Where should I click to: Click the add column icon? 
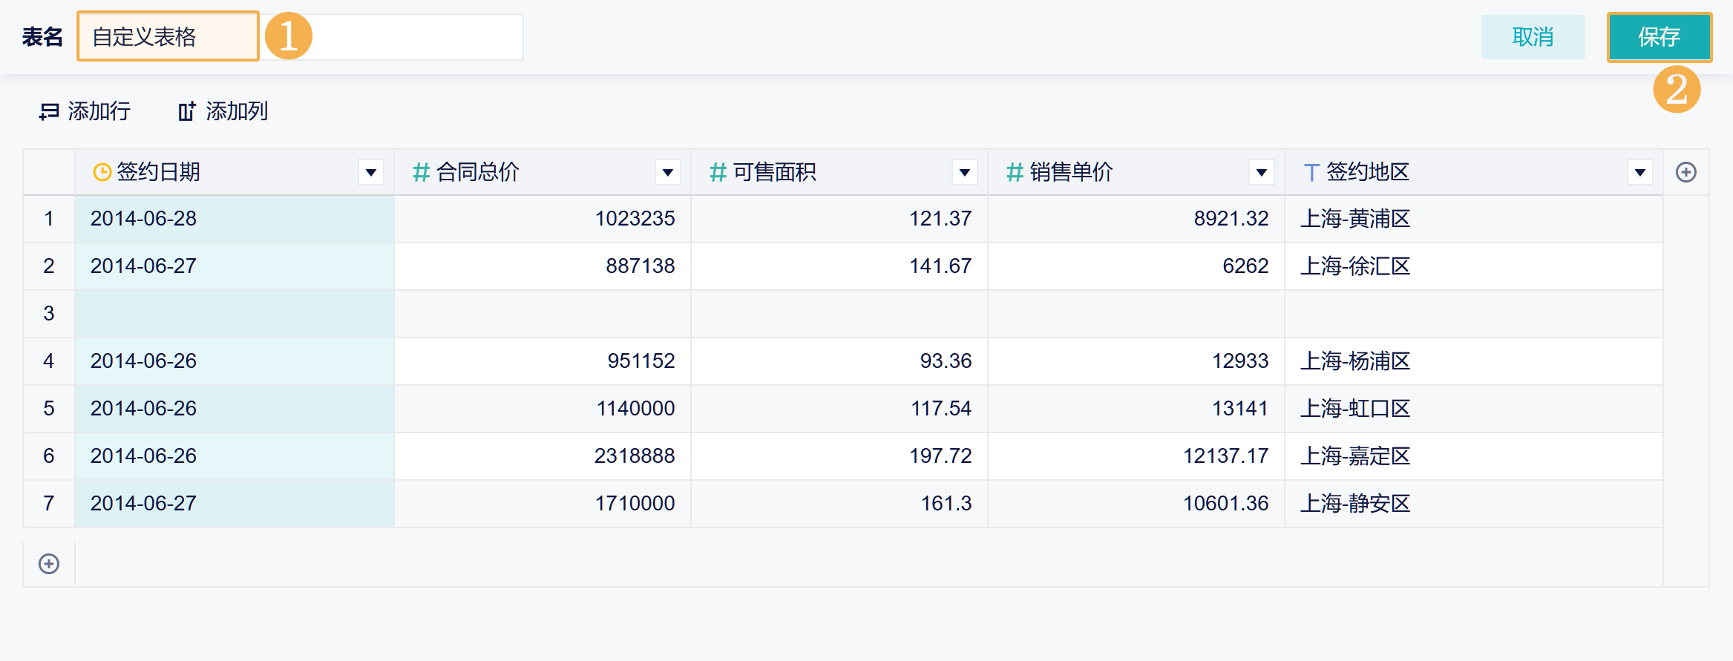point(186,111)
